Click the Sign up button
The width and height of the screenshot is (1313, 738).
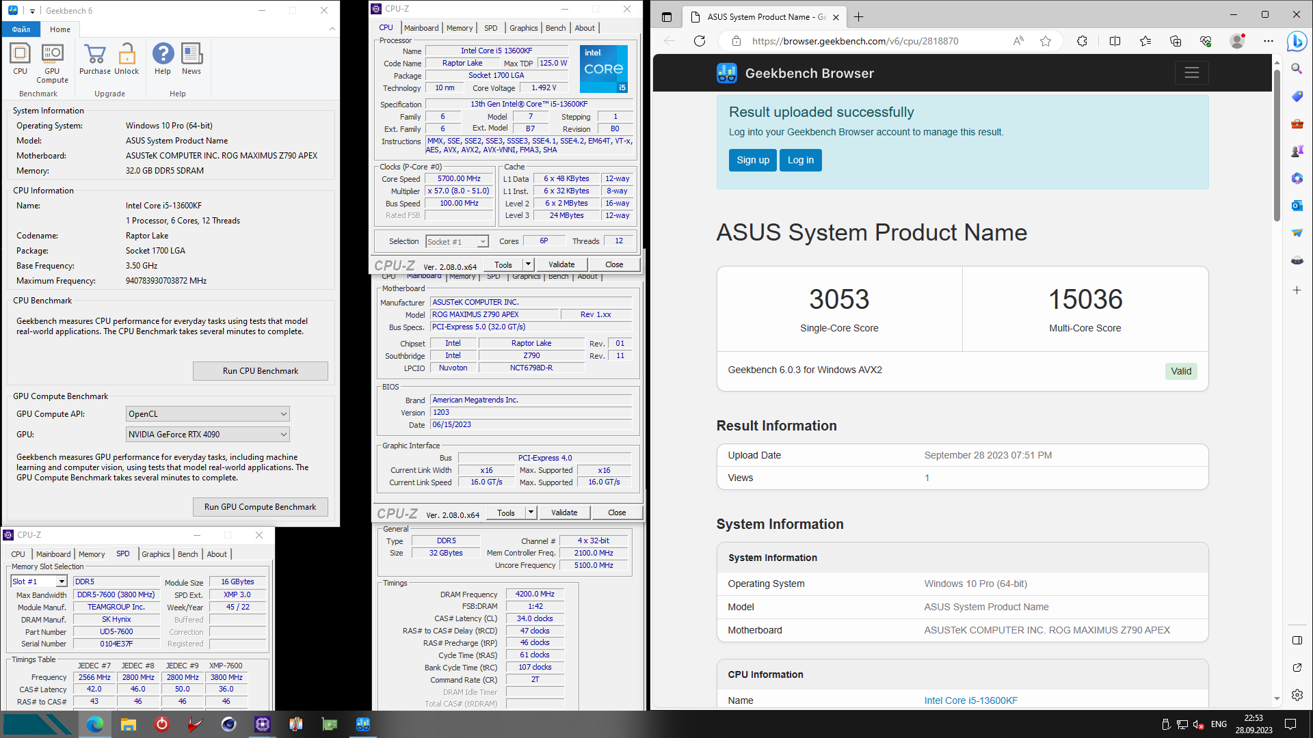click(753, 160)
